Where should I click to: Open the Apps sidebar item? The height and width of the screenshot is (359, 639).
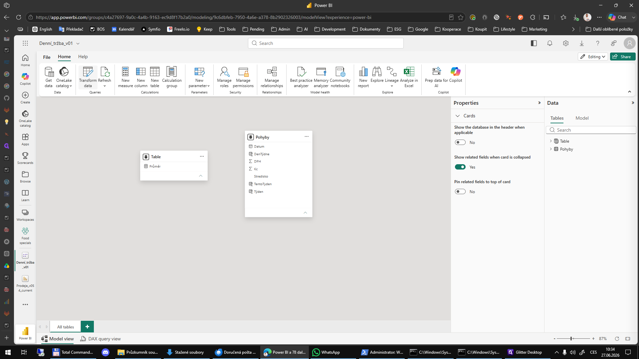pos(25,140)
